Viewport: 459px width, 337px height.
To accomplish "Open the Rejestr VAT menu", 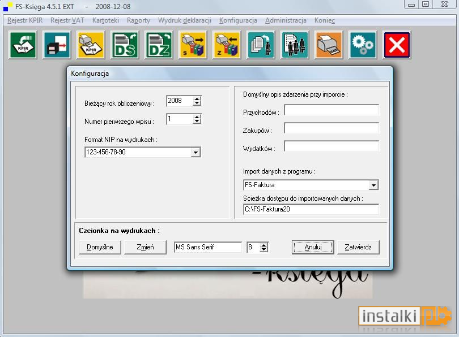I will point(67,20).
